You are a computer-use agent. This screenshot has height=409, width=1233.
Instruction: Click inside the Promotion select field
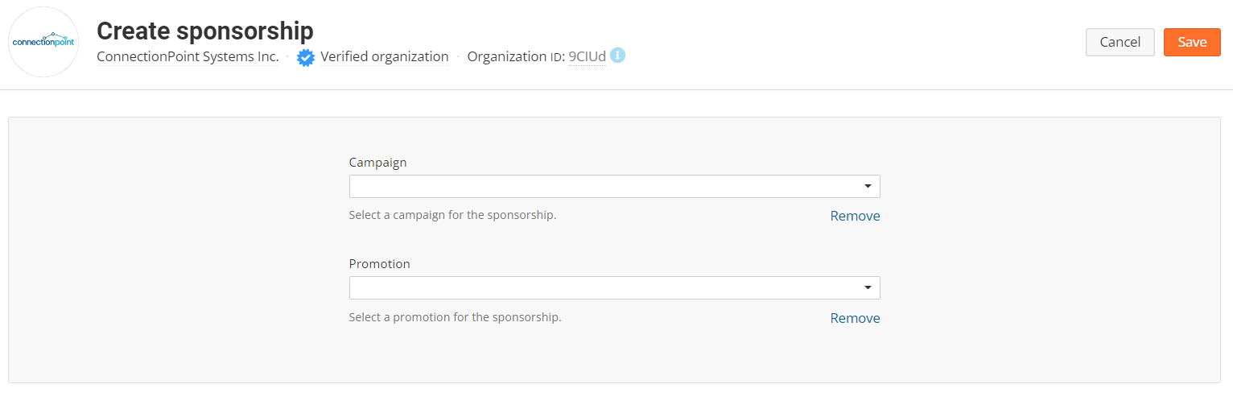pos(604,287)
